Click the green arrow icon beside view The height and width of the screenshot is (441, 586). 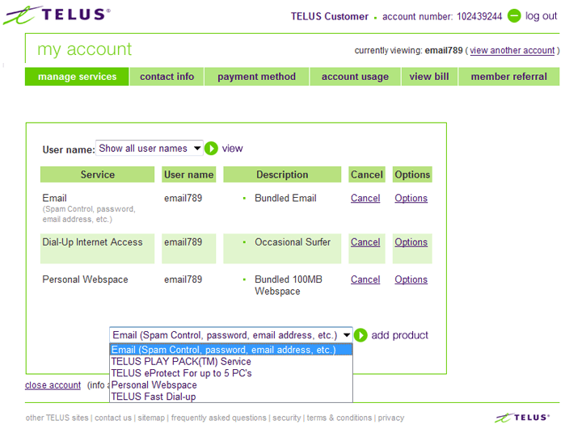coord(211,149)
